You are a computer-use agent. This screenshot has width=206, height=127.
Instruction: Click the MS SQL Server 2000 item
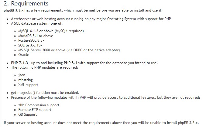[69, 50]
